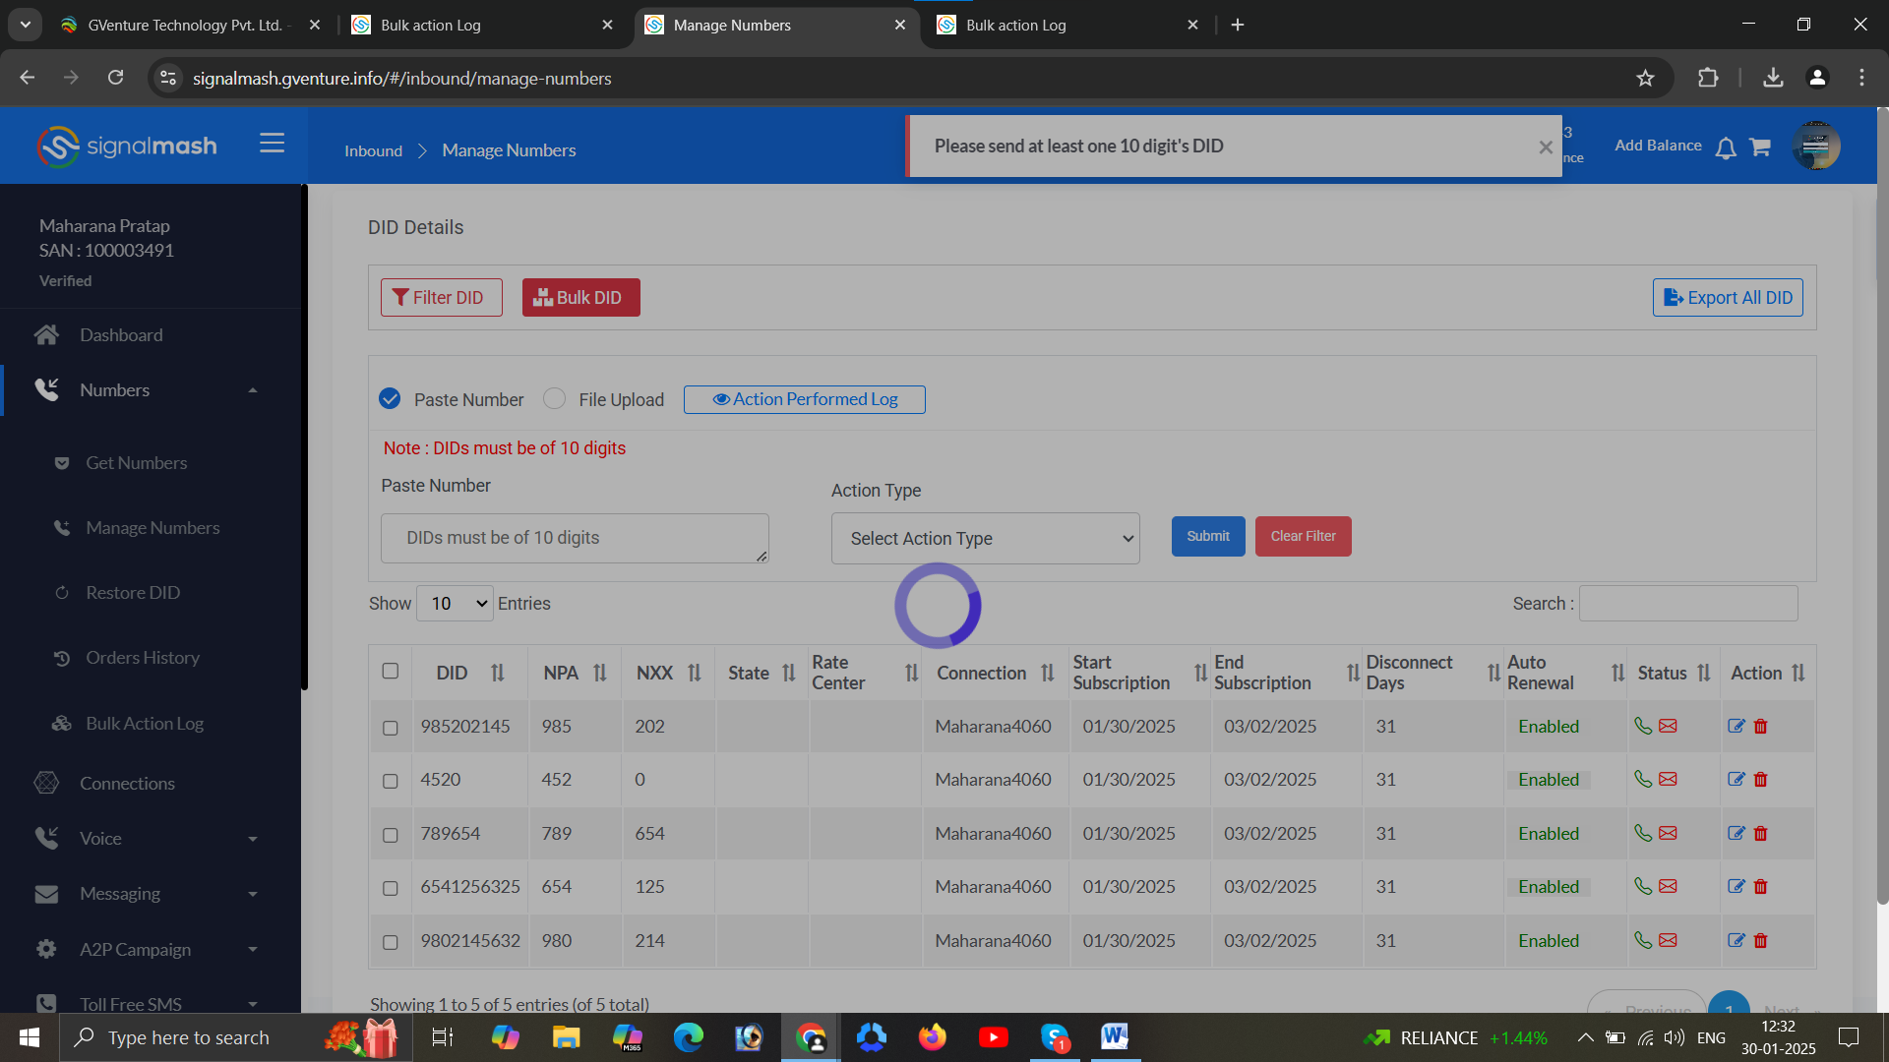The height and width of the screenshot is (1062, 1889).
Task: Open the browser tab search dropdown
Action: tap(25, 25)
